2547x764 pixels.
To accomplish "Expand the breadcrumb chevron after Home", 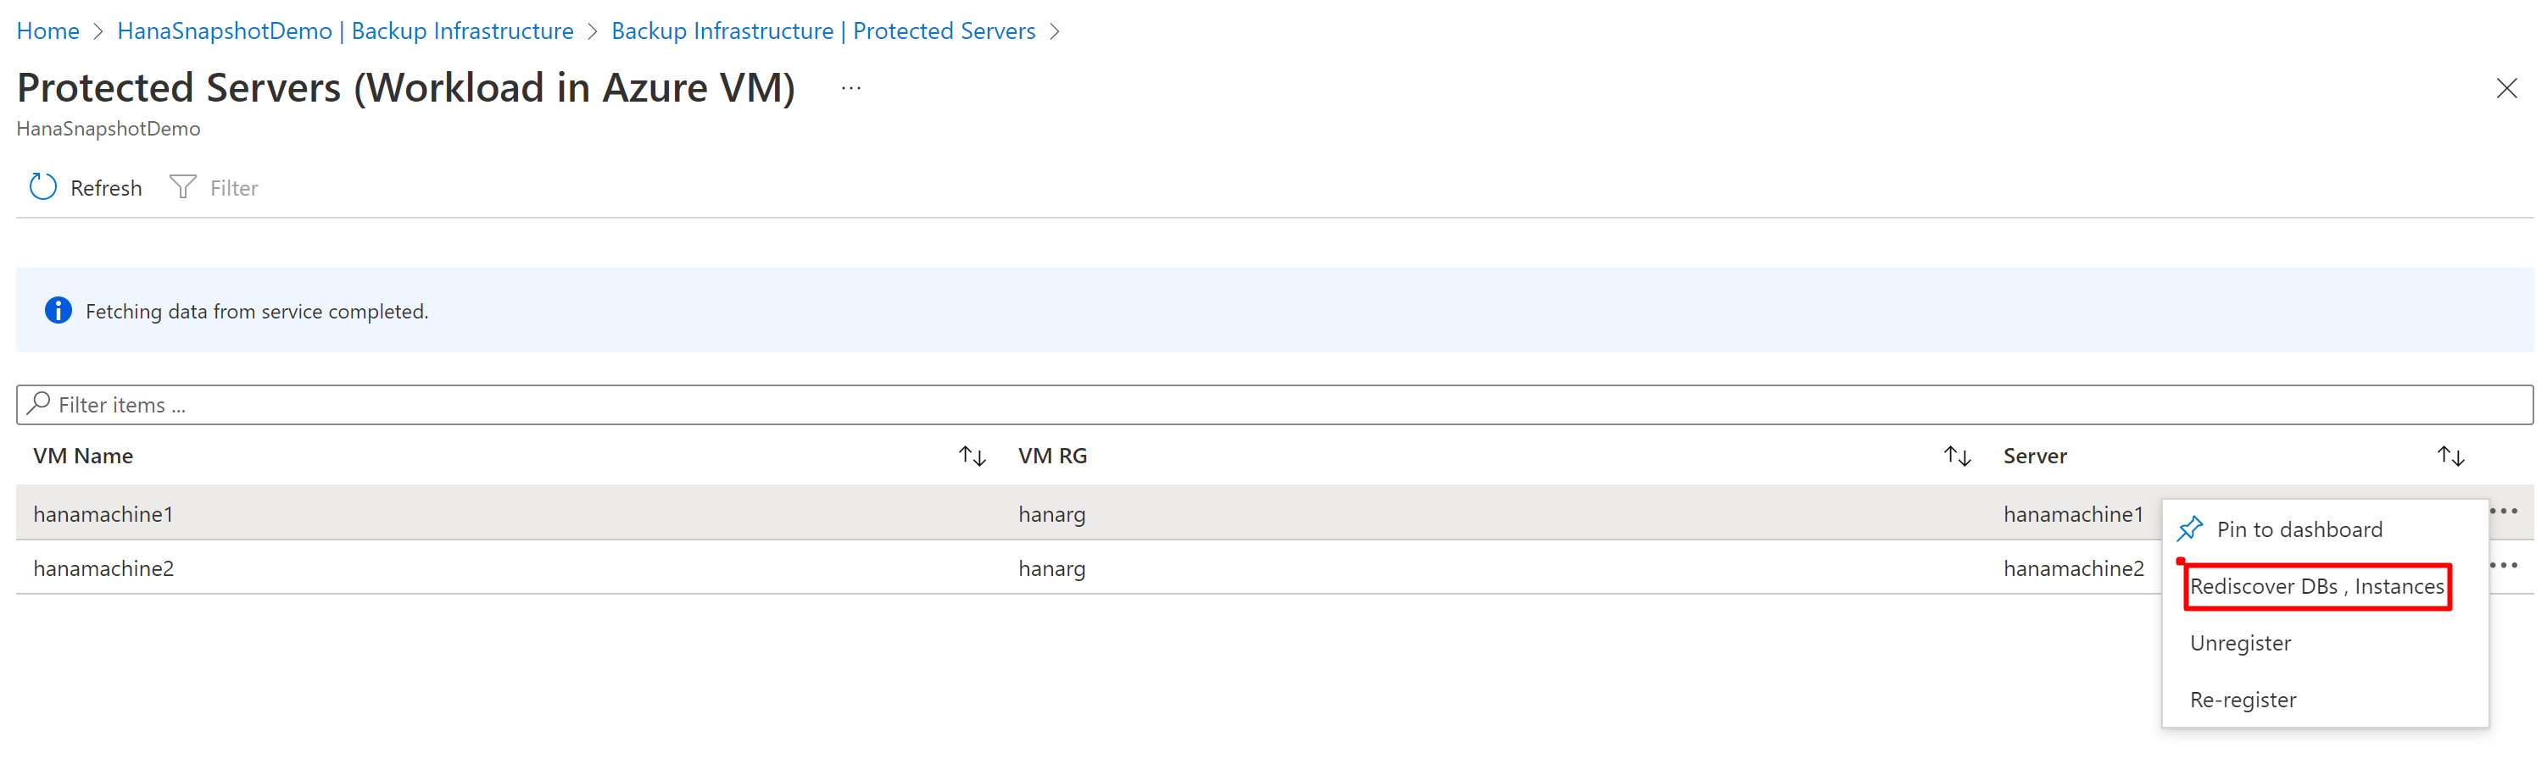I will tap(98, 30).
